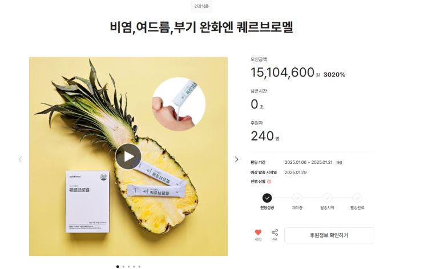Jump to fifth carousel dot
This screenshot has width=424, height=269.
click(140, 267)
